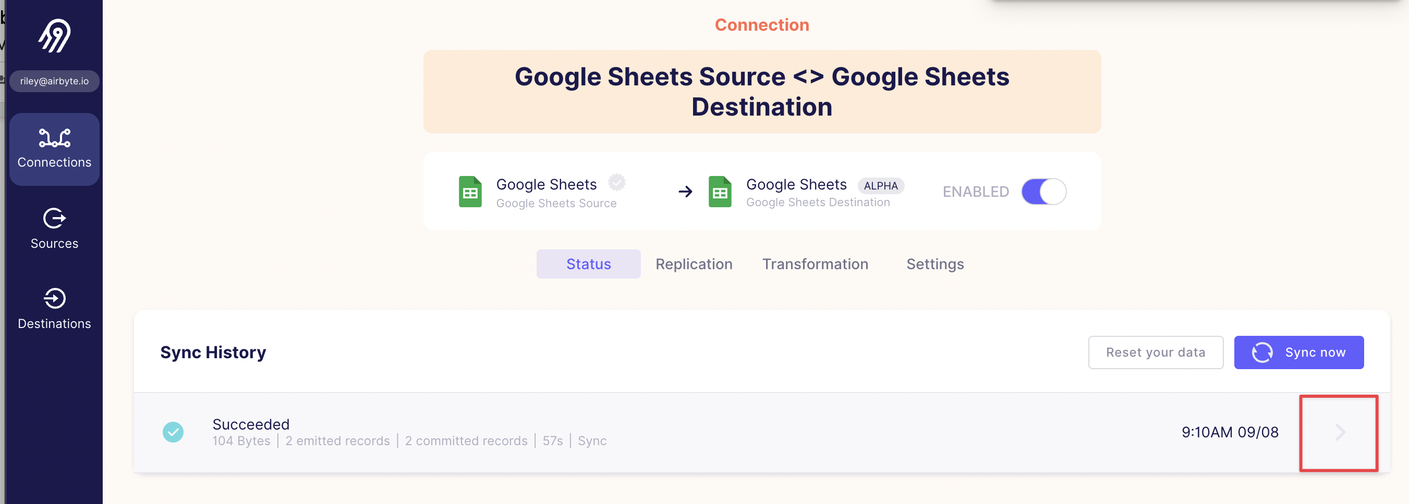
Task: Click the 9:10AM 09/08 timestamp
Action: tap(1230, 432)
